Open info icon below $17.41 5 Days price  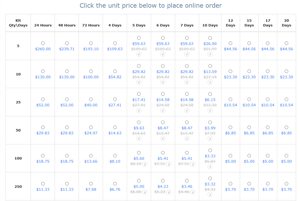click(x=139, y=110)
